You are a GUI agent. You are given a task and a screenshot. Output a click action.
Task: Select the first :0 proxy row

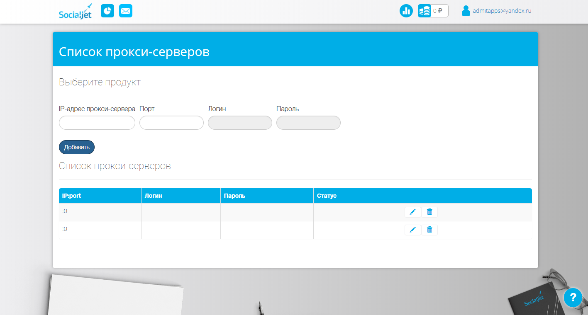pos(100,211)
